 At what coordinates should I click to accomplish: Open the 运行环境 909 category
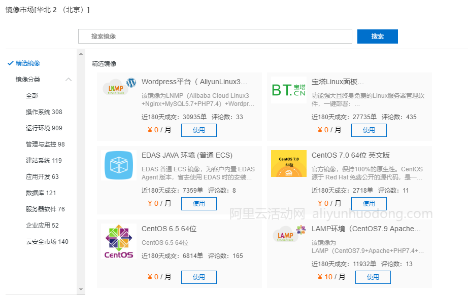[44, 128]
